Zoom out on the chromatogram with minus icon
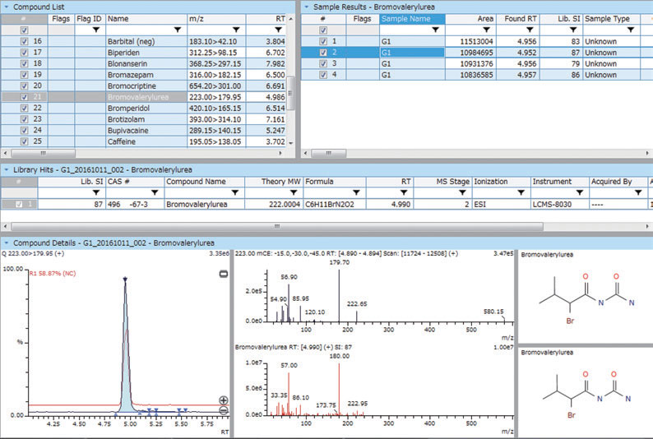The image size is (653, 439). (224, 411)
